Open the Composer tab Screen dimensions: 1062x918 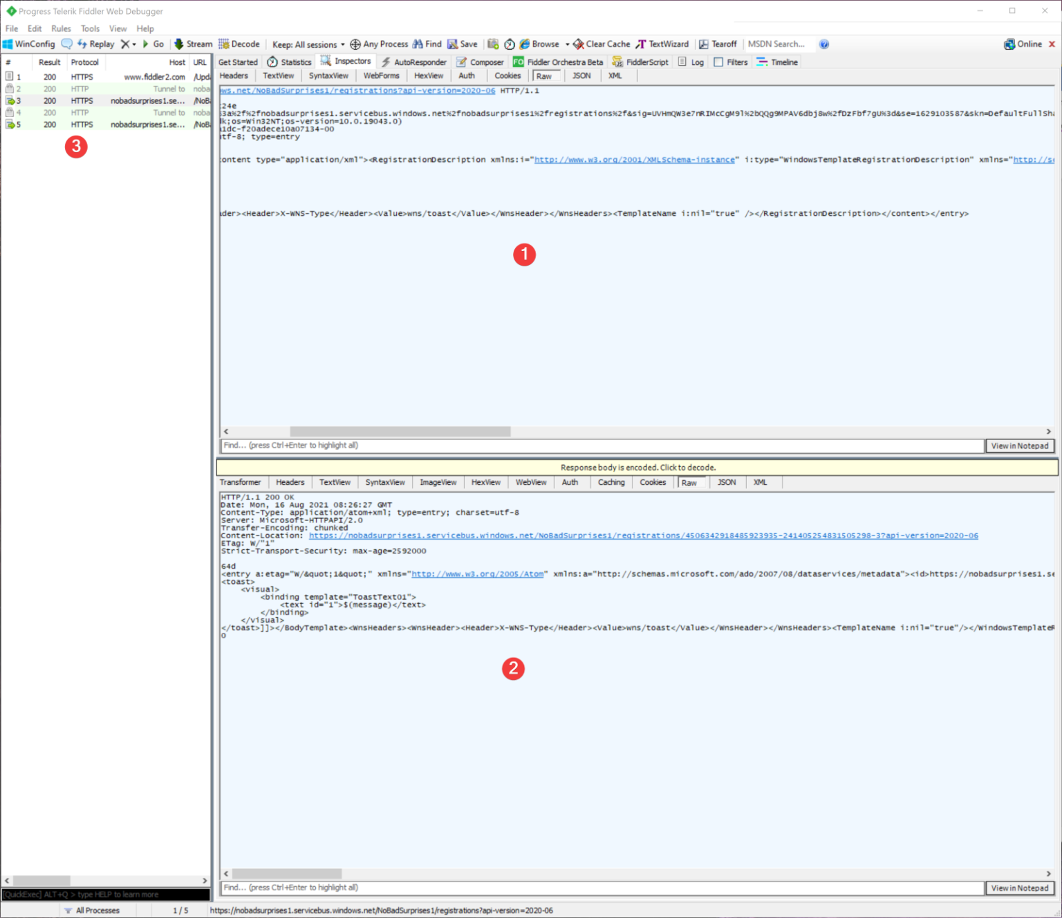[x=480, y=62]
